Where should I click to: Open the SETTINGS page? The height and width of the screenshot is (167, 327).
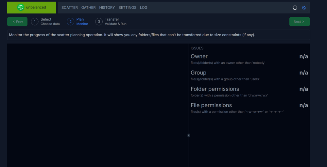coord(128,8)
